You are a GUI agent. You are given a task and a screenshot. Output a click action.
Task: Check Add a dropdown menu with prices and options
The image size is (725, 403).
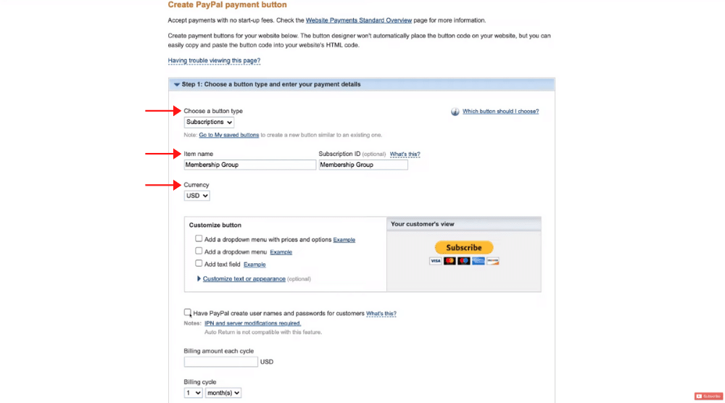point(199,238)
